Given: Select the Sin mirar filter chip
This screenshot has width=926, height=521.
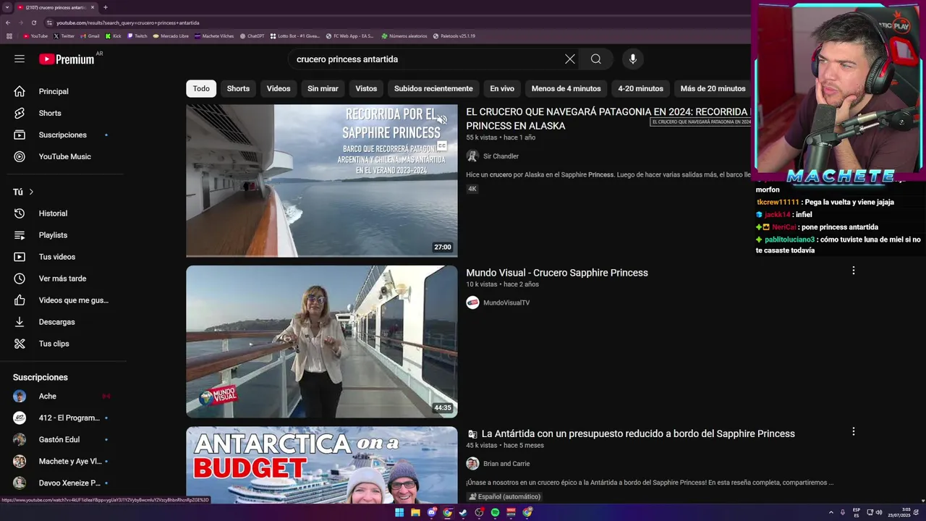Looking at the screenshot, I should pos(323,88).
